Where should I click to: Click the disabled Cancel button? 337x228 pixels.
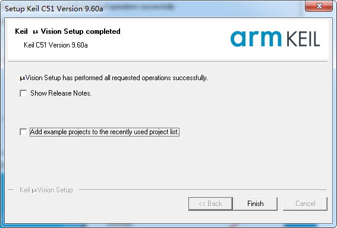(305, 204)
